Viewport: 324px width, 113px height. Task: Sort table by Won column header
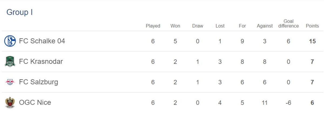(175, 26)
